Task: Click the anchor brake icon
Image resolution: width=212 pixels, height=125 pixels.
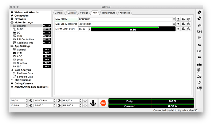Action: (93, 103)
